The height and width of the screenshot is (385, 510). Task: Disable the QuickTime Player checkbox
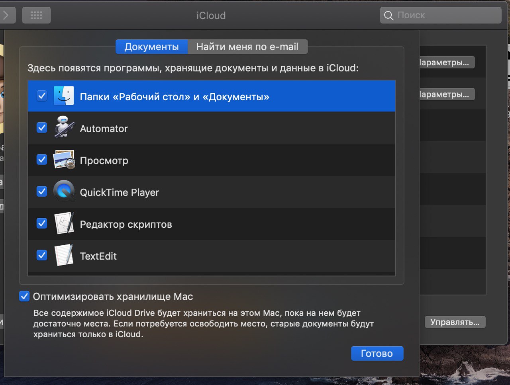coord(42,191)
